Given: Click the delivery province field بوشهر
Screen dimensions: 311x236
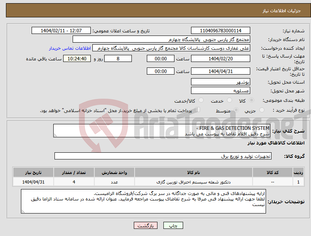Looking at the screenshot, I should [220, 82].
